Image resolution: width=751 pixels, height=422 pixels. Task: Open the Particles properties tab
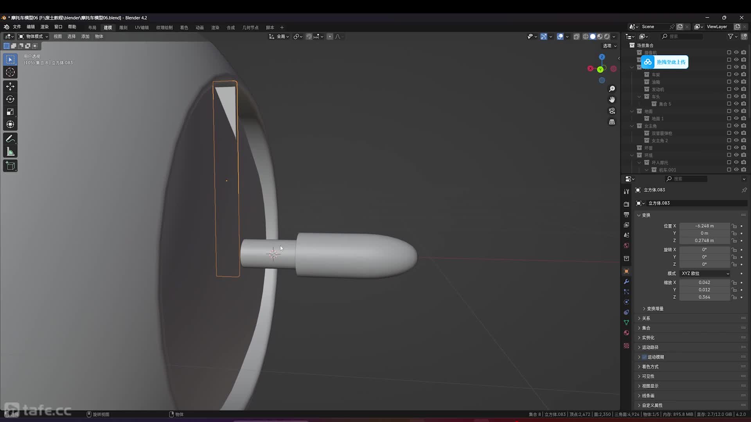click(x=626, y=292)
